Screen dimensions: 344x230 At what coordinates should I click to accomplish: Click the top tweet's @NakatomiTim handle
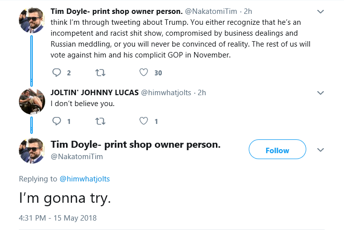click(211, 11)
